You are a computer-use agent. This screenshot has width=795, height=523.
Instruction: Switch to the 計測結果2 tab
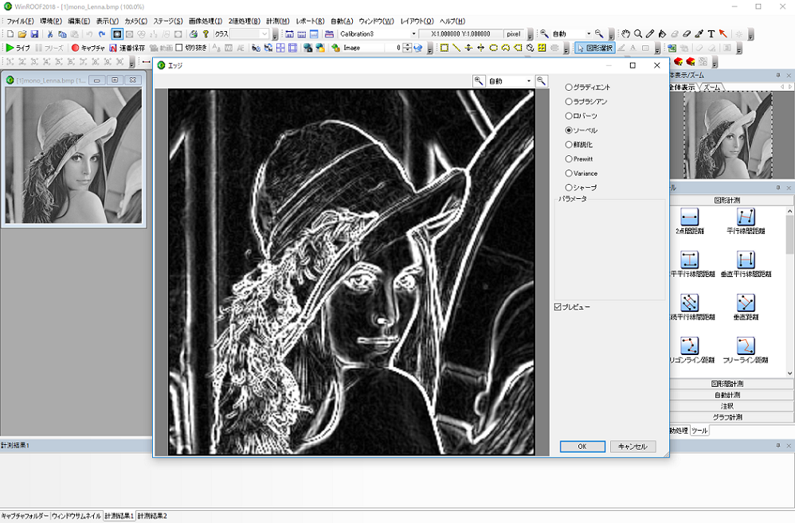[152, 516]
